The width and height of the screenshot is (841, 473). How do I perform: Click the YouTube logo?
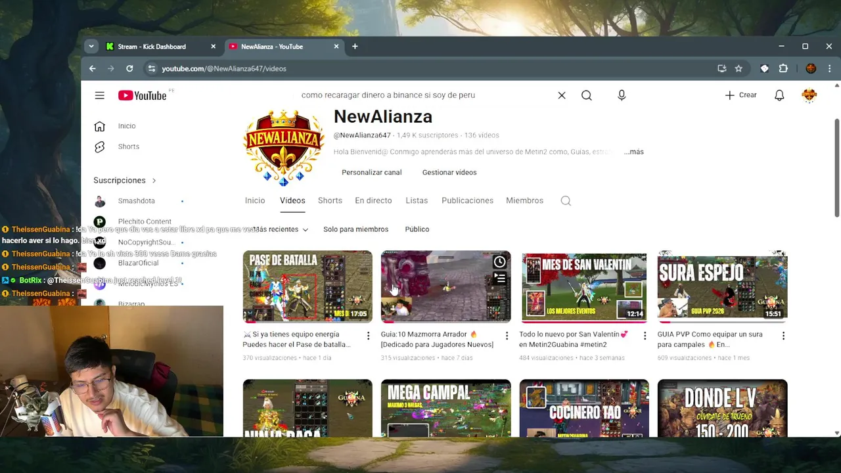(x=142, y=95)
